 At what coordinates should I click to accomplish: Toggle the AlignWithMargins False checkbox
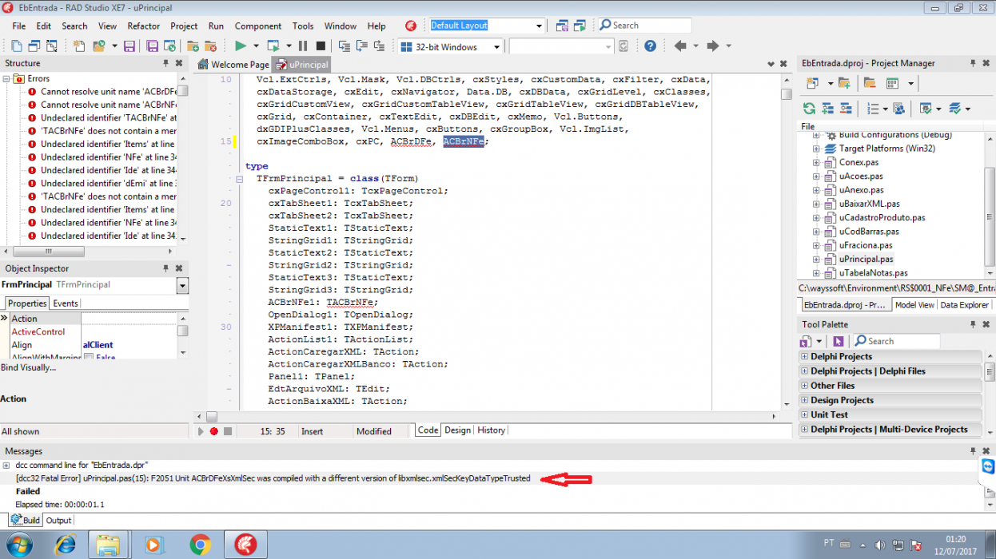pos(89,358)
